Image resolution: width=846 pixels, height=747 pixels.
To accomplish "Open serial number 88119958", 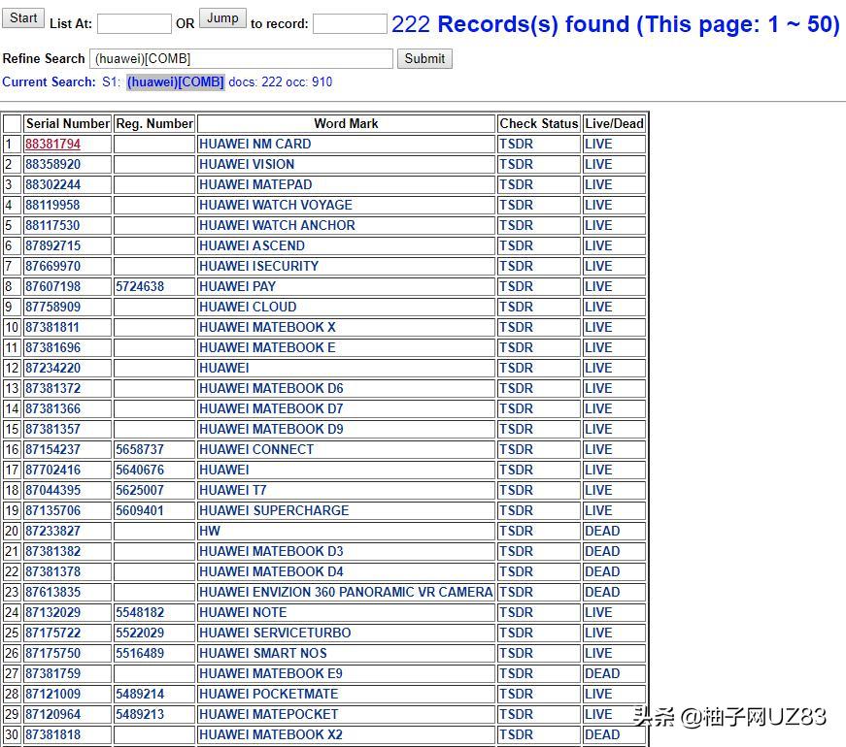I will (52, 206).
